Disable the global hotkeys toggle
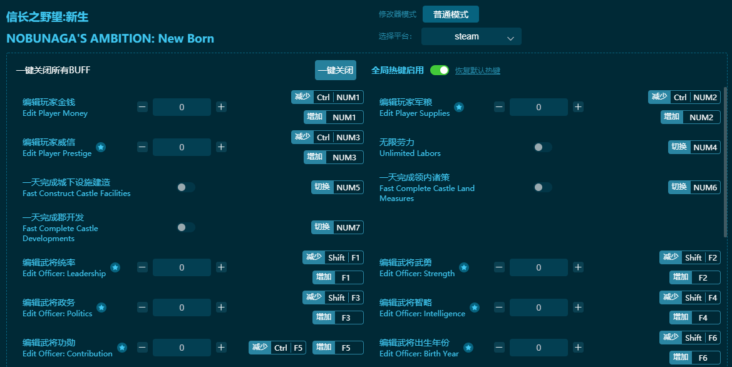Viewport: 732px width, 367px height. point(440,70)
